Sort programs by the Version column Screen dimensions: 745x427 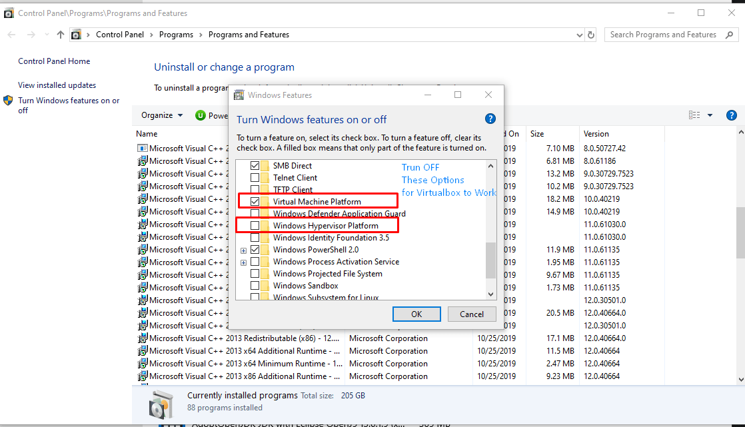[596, 133]
